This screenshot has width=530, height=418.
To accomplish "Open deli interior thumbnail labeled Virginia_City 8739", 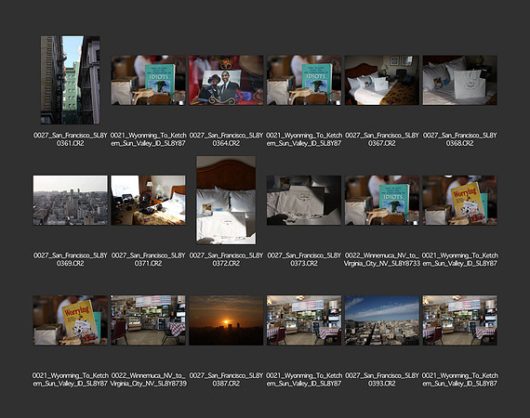I will pyautogui.click(x=148, y=320).
